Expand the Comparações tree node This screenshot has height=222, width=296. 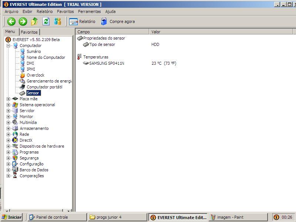click(8, 176)
